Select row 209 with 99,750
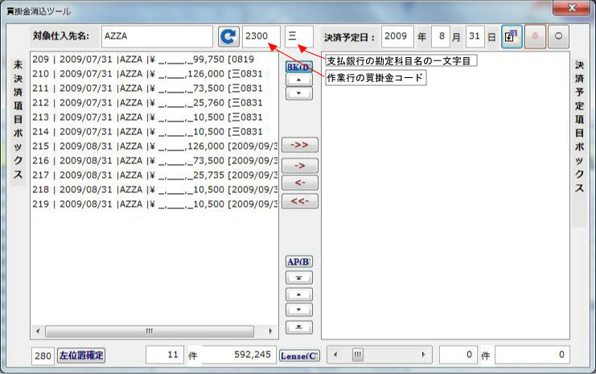The height and width of the screenshot is (374, 596). click(x=154, y=60)
